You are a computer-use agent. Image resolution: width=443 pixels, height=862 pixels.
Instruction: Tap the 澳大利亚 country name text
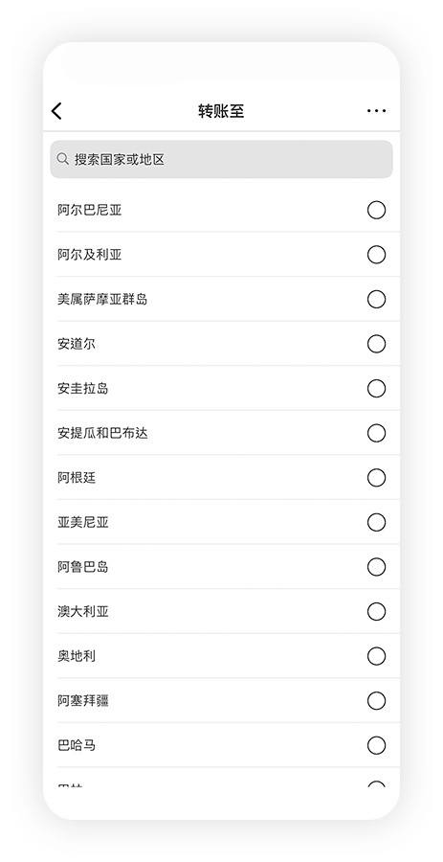(83, 611)
